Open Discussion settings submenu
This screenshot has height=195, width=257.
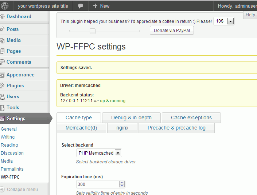click(12, 153)
